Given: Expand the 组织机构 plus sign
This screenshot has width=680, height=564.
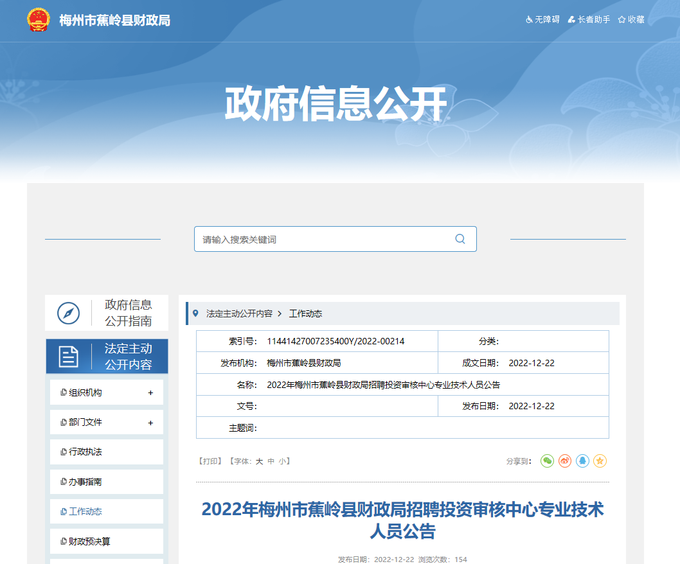Looking at the screenshot, I should click(x=150, y=392).
